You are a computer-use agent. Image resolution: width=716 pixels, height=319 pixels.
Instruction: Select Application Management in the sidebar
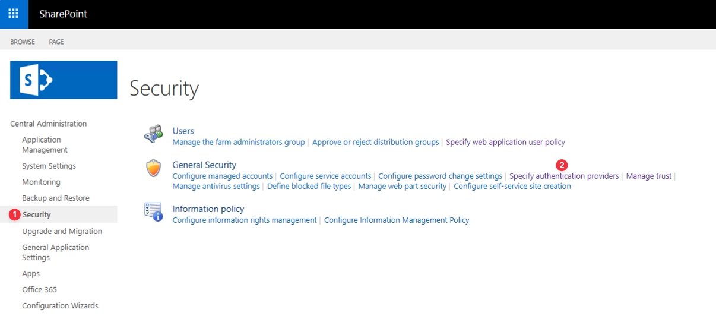(45, 145)
